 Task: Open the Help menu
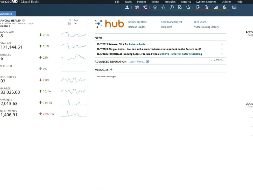(x=239, y=2)
